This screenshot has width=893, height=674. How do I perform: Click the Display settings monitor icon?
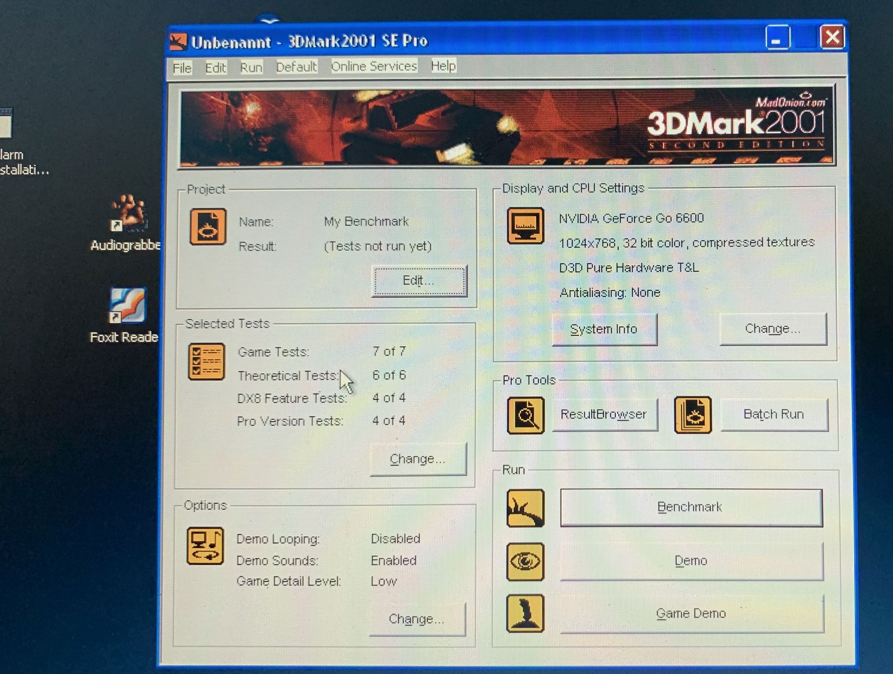(525, 226)
